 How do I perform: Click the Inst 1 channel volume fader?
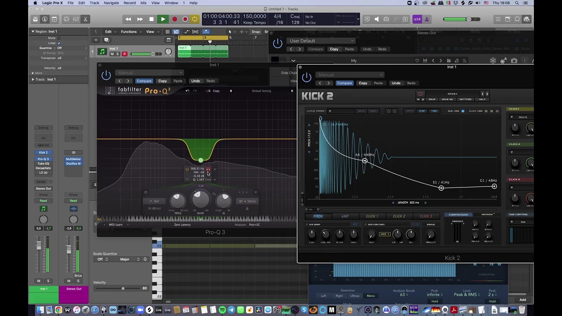pos(39,246)
